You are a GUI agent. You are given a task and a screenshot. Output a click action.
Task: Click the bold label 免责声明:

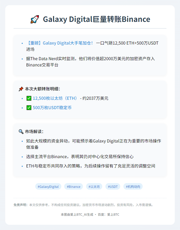pyautogui.click(x=21, y=205)
